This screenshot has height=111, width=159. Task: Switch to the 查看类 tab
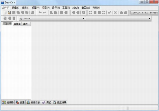click(17, 24)
